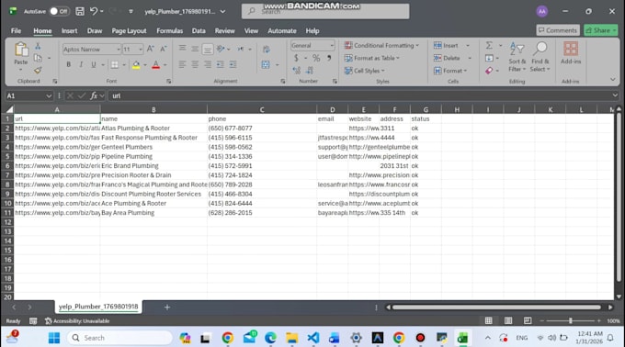Click the Wrap Text icon

pyautogui.click(x=266, y=50)
